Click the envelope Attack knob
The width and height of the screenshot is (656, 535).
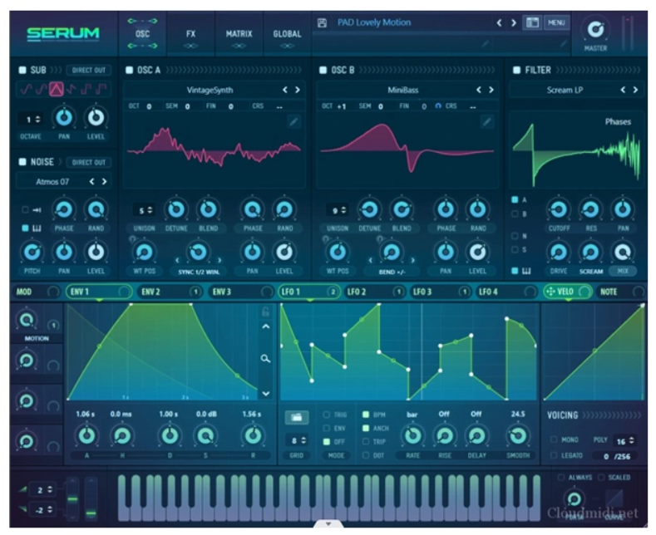coord(86,435)
